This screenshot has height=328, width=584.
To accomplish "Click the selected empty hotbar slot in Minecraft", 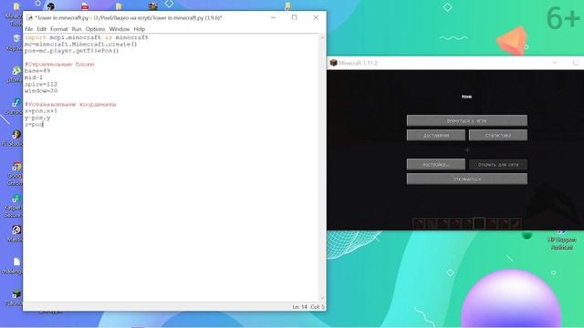I will [479, 223].
